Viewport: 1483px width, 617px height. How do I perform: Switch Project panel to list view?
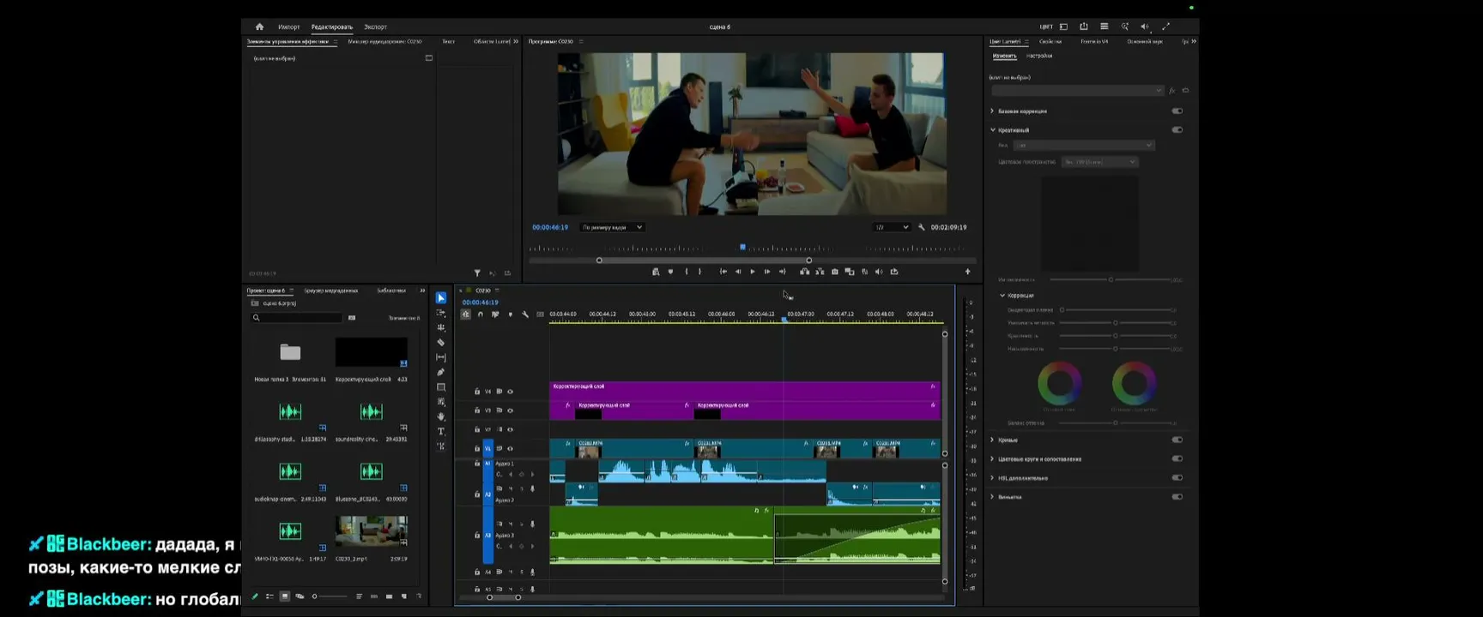(x=269, y=596)
